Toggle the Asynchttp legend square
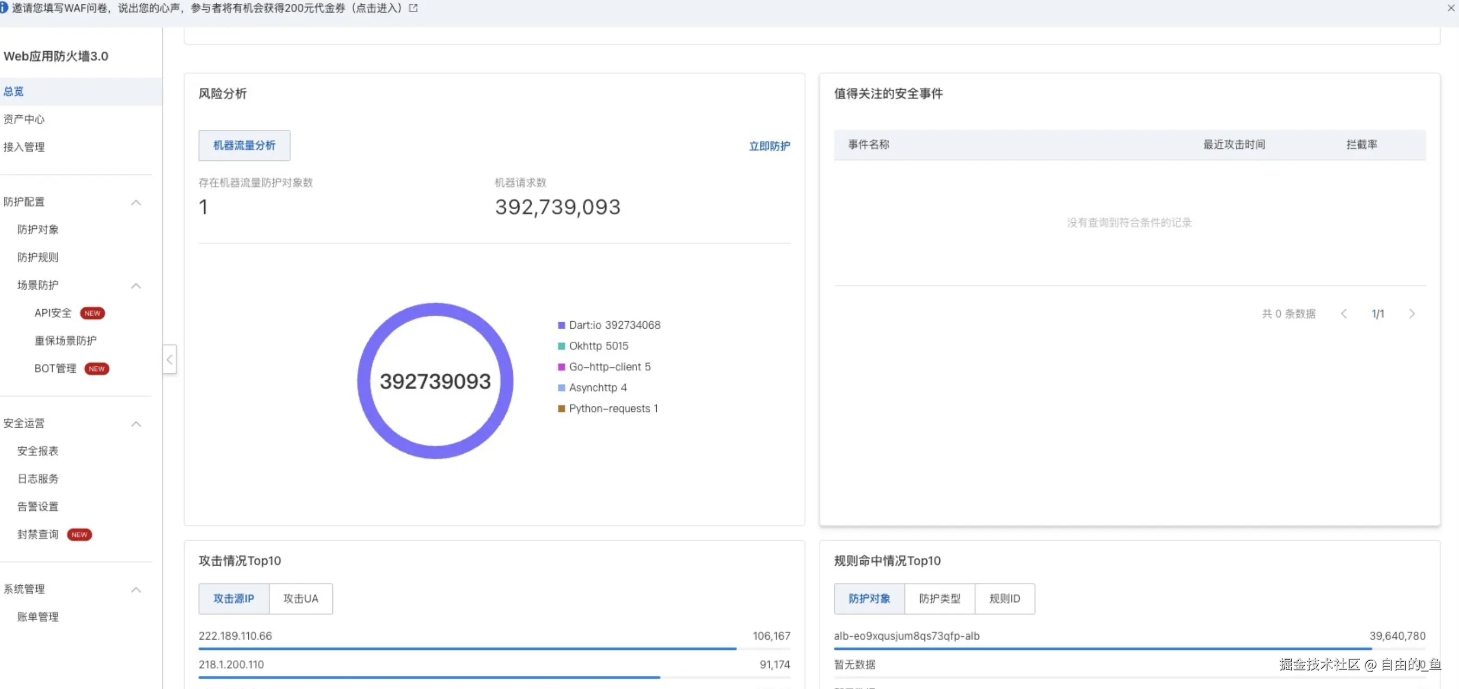 [x=561, y=388]
